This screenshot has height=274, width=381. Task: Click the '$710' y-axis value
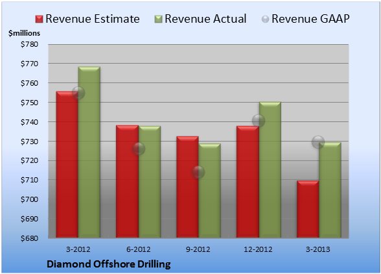click(x=29, y=180)
